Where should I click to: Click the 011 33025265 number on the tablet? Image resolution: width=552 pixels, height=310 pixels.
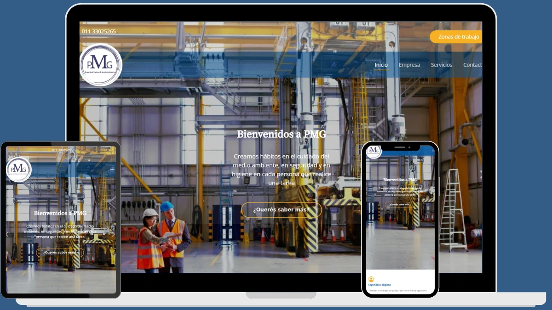(62, 150)
